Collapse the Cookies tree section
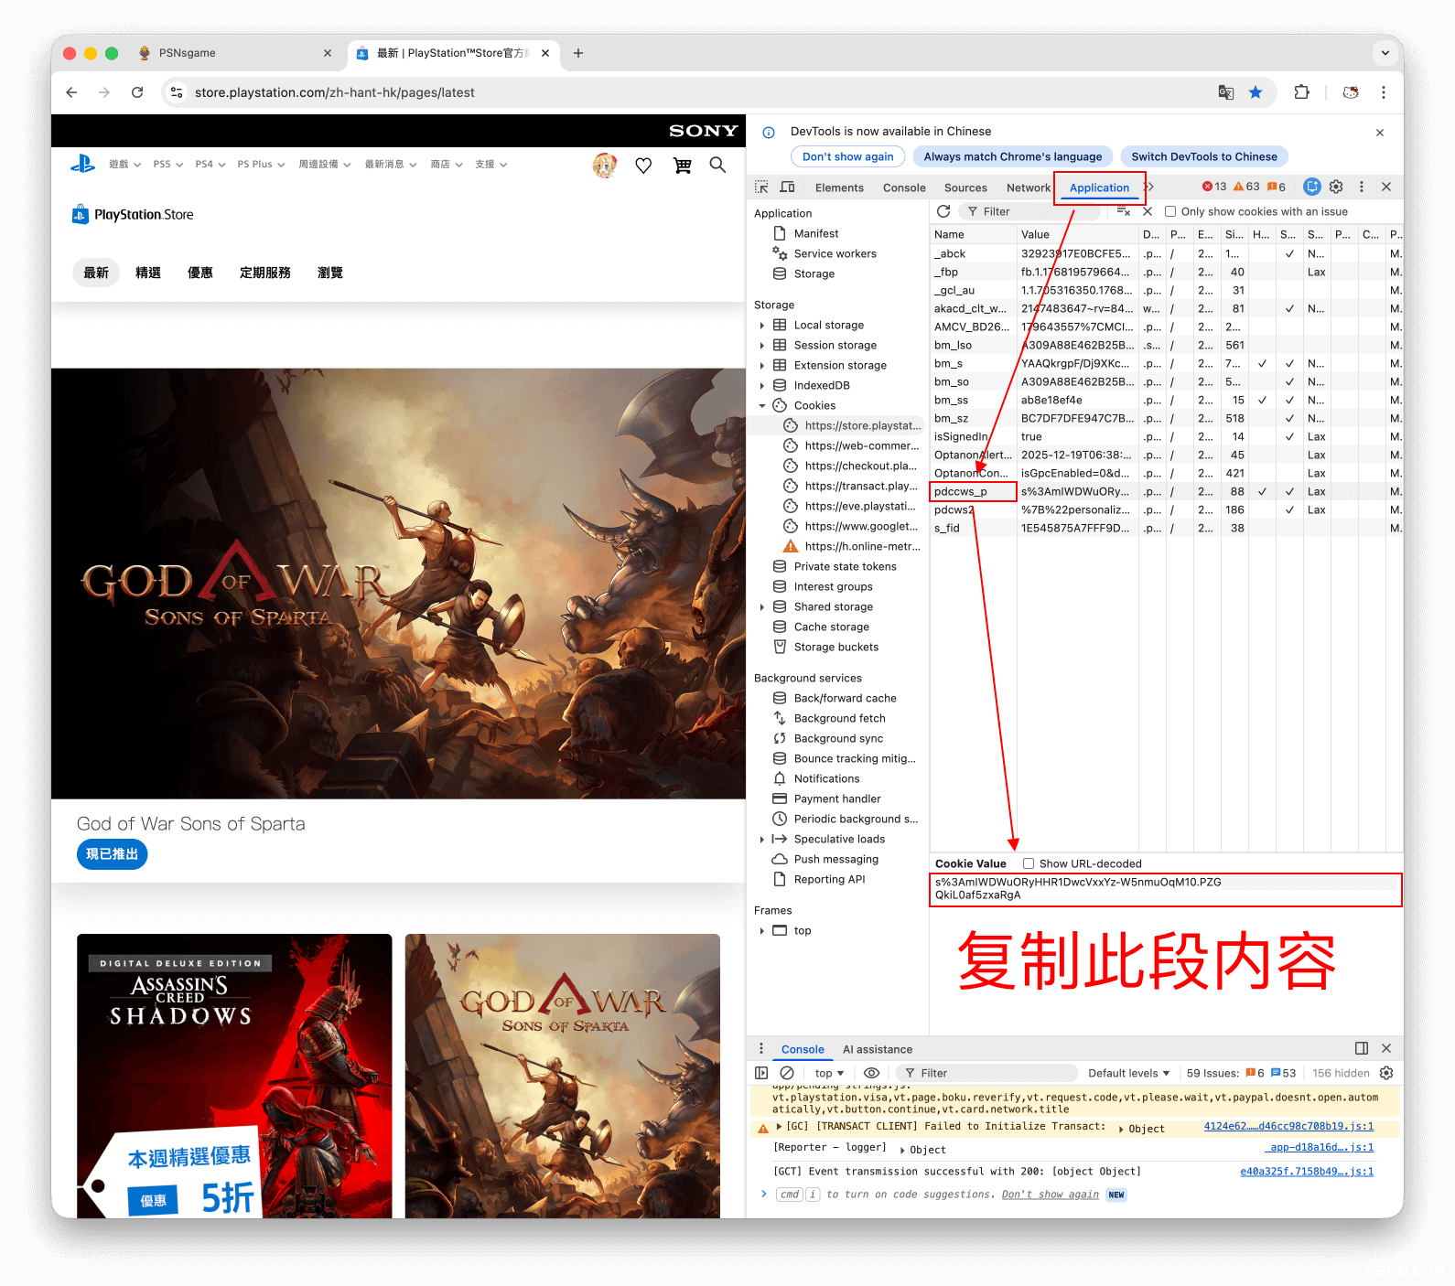The height and width of the screenshot is (1286, 1455). click(x=761, y=406)
